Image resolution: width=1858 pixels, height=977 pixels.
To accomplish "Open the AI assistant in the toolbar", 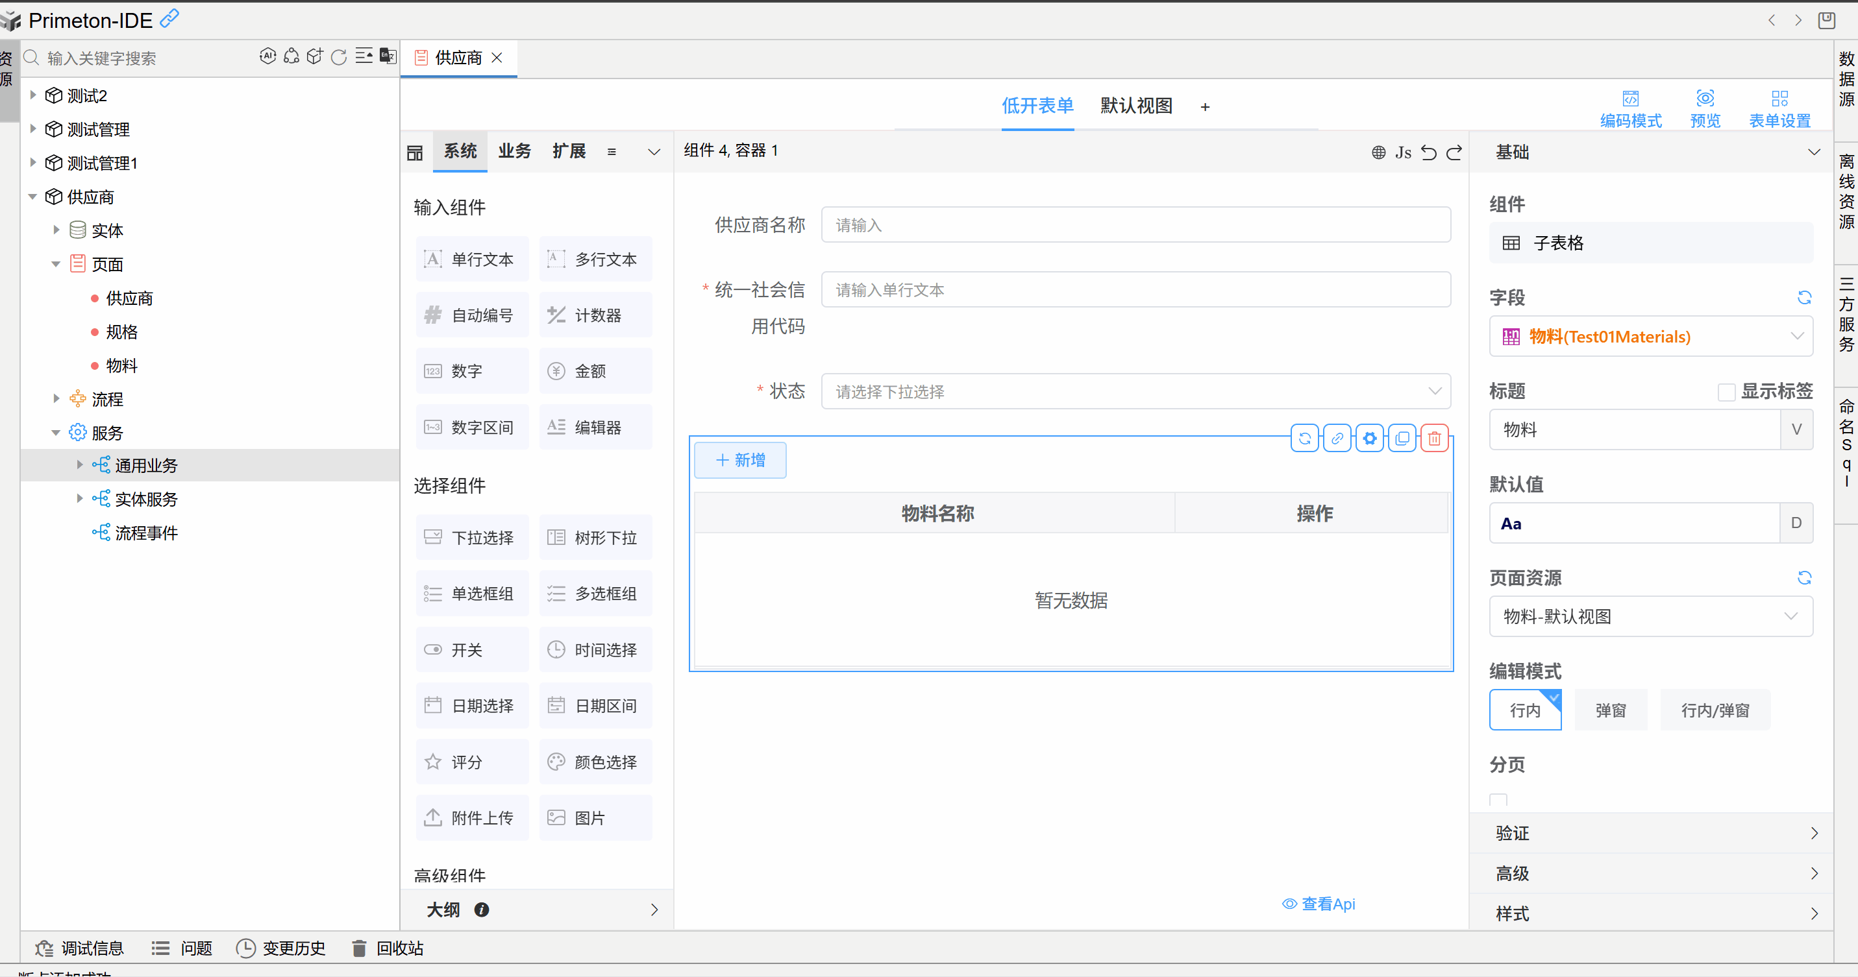I will (x=267, y=56).
